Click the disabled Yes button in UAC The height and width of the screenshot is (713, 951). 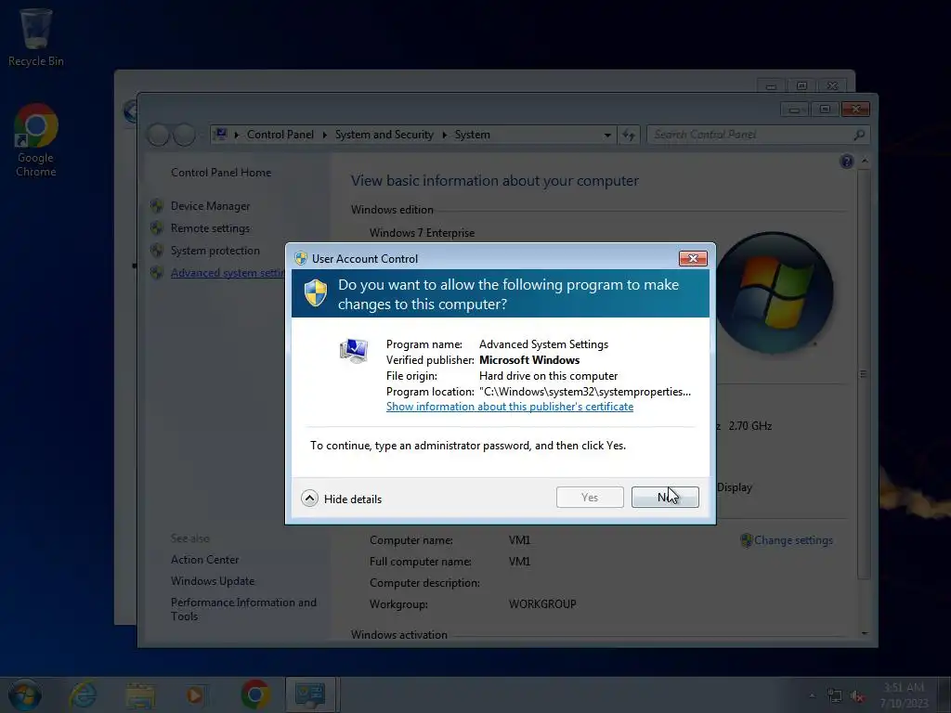pos(590,498)
